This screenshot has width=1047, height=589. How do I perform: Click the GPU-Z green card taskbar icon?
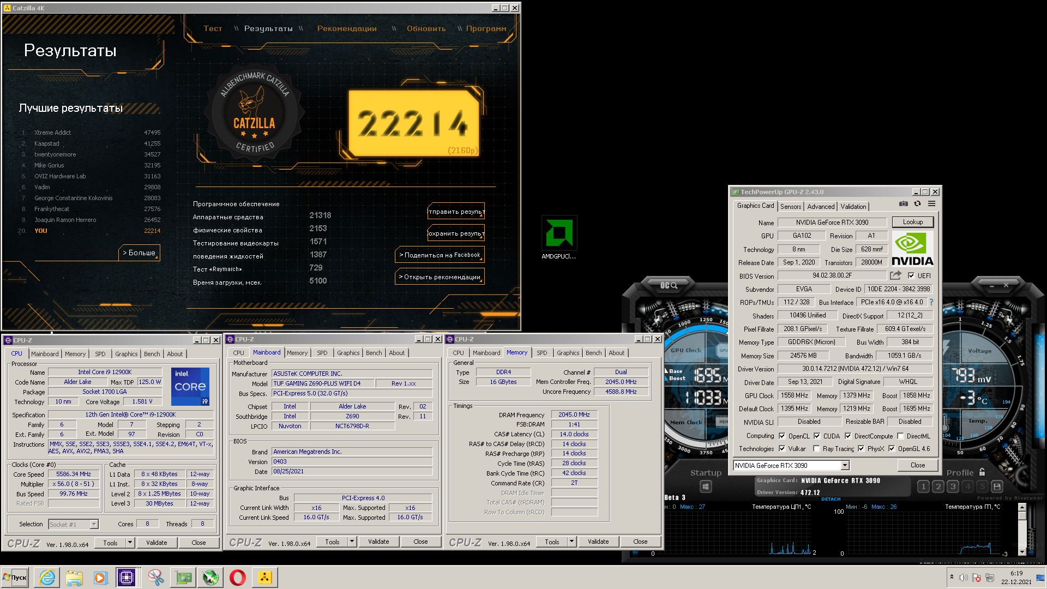pos(183,578)
